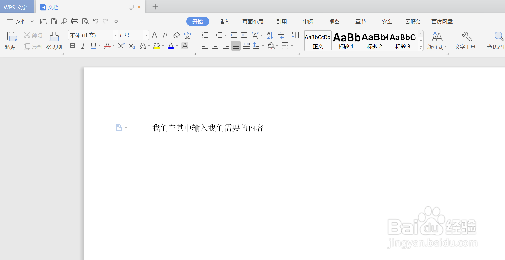505x260 pixels.
Task: Toggle underline formatting
Action: (x=93, y=46)
